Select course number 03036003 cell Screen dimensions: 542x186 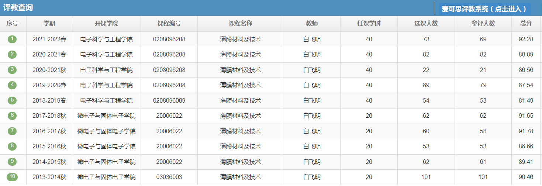pyautogui.click(x=169, y=177)
